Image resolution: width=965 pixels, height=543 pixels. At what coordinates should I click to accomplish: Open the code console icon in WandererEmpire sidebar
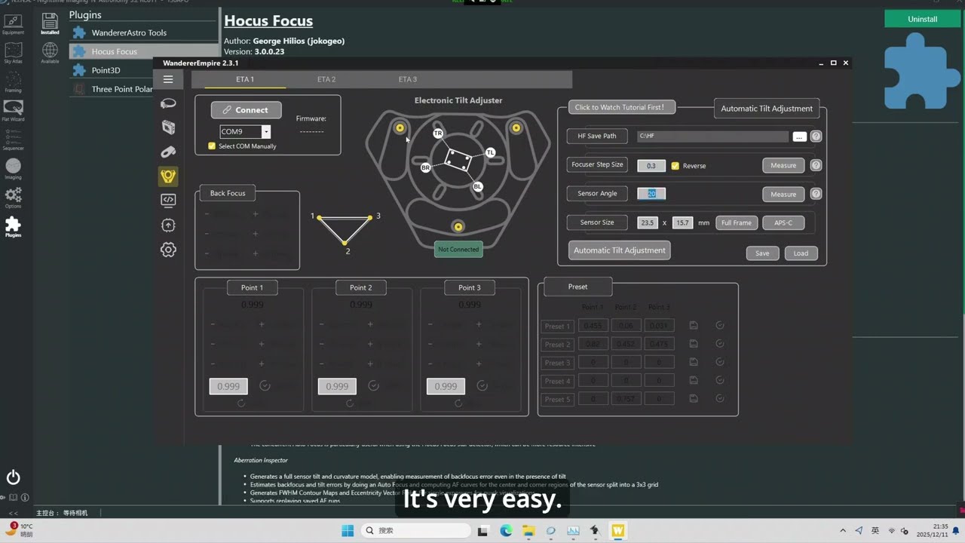(168, 200)
